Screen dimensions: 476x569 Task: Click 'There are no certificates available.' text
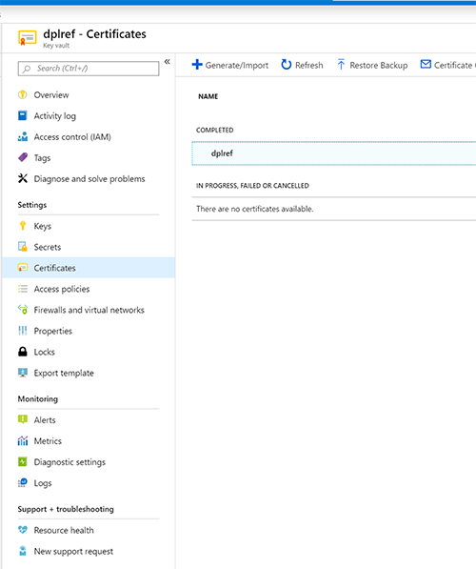pos(255,209)
